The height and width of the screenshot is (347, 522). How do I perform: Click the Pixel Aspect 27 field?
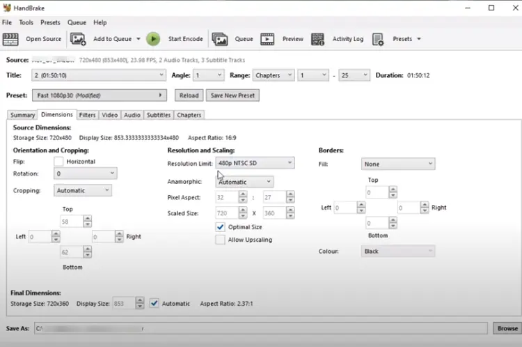[x=274, y=197]
